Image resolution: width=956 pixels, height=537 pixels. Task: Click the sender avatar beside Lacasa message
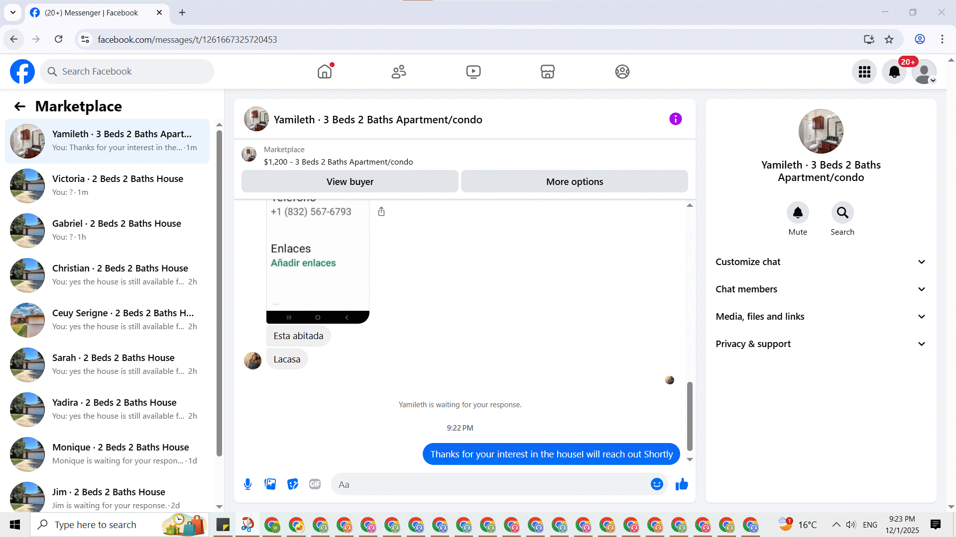coord(252,361)
